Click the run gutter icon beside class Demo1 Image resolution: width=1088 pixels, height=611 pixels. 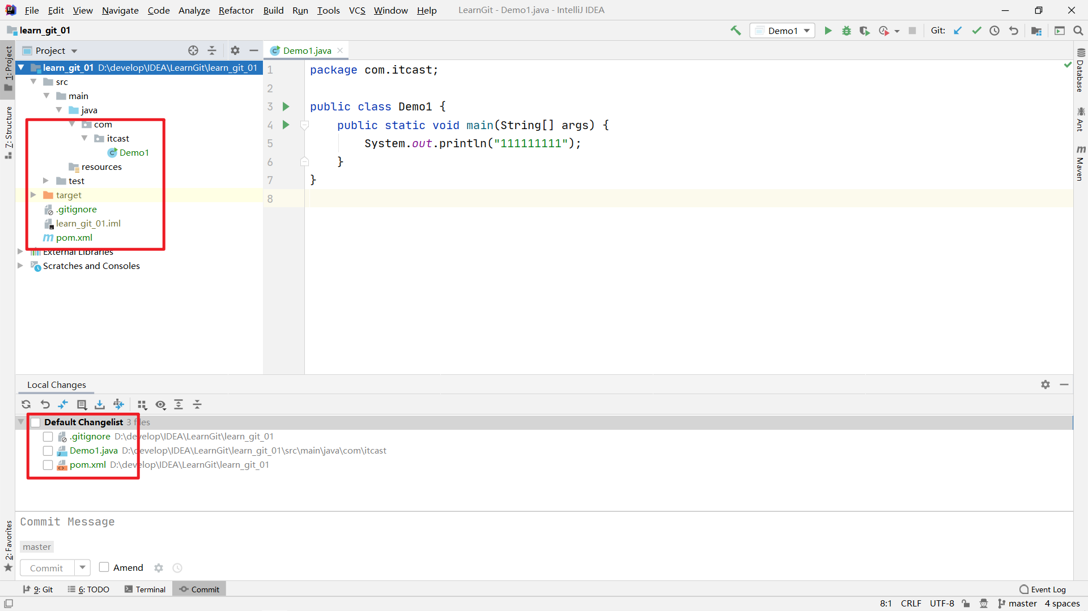tap(286, 106)
